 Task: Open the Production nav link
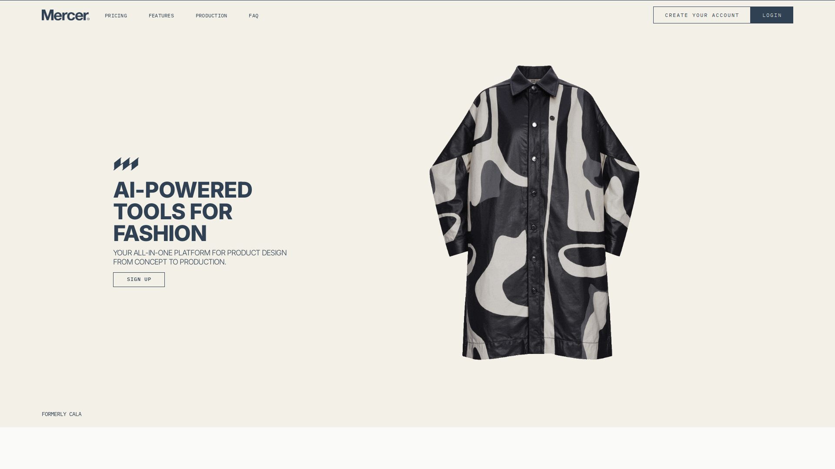click(211, 16)
